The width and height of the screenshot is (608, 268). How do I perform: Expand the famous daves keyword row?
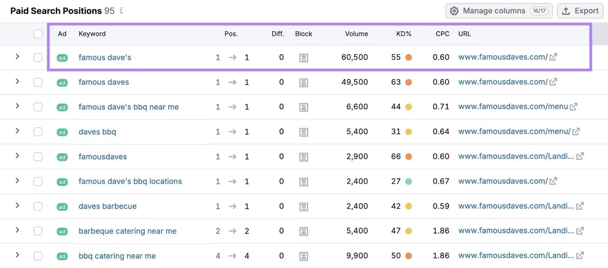tap(17, 81)
